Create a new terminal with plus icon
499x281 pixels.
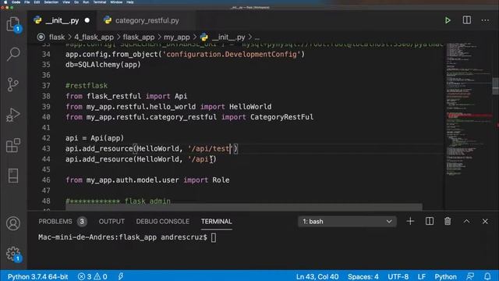410,221
